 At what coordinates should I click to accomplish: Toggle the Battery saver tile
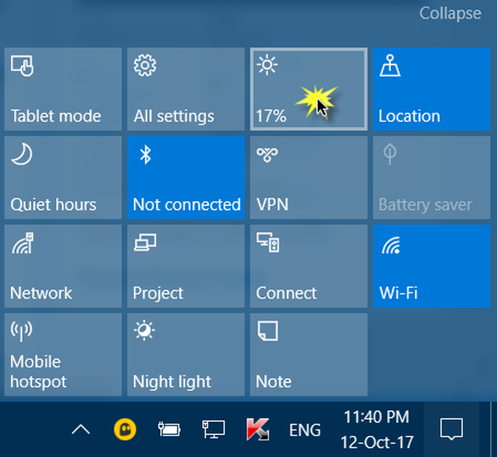431,178
